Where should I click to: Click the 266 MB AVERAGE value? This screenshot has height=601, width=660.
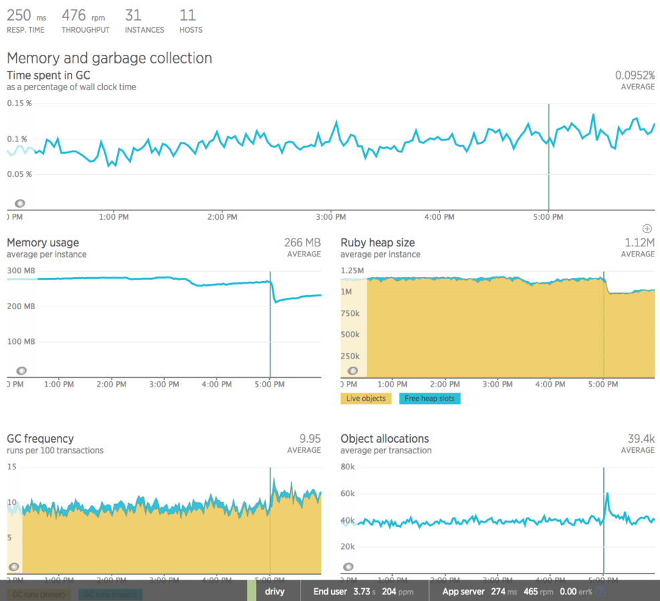point(302,248)
